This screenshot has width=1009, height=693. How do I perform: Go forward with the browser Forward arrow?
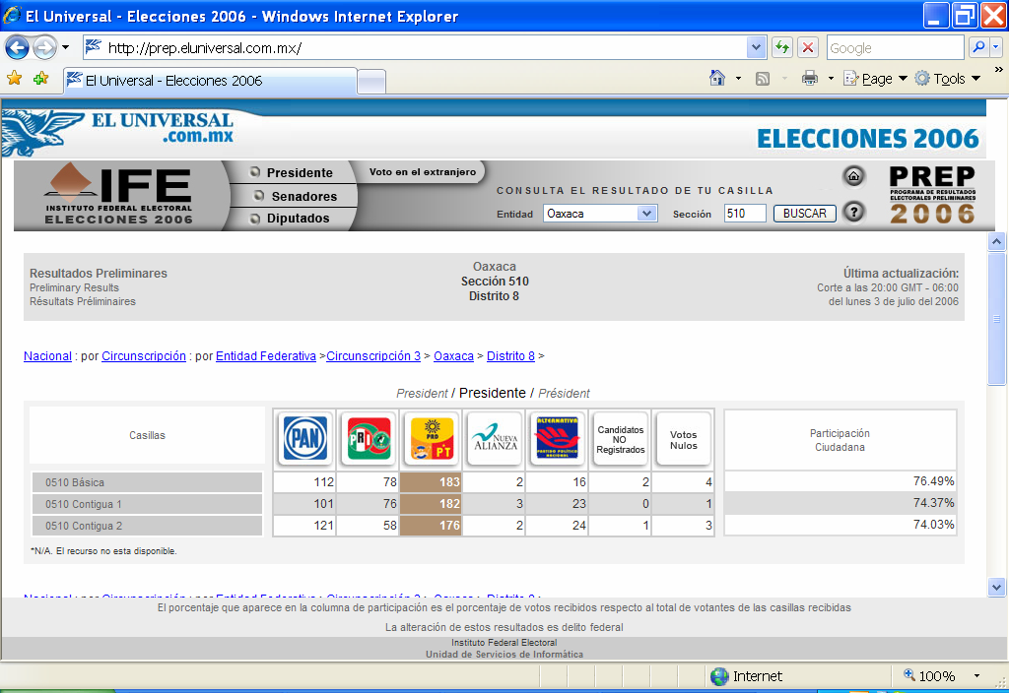tap(43, 47)
